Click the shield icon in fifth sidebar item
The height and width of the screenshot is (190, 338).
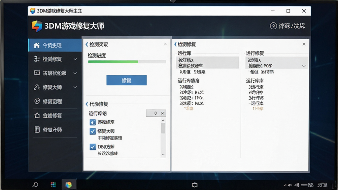tap(37, 101)
